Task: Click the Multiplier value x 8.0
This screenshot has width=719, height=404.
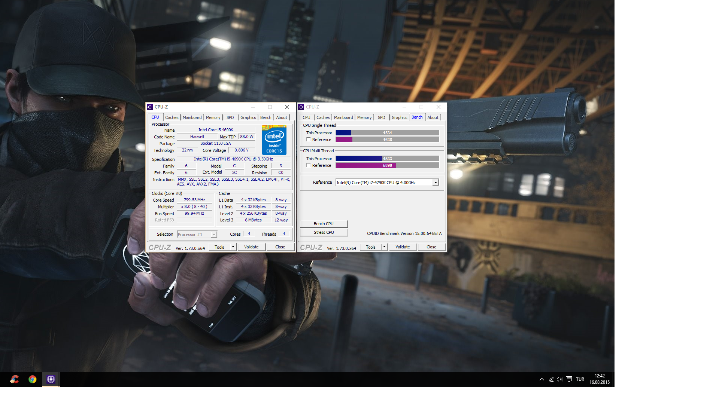Action: [195, 207]
